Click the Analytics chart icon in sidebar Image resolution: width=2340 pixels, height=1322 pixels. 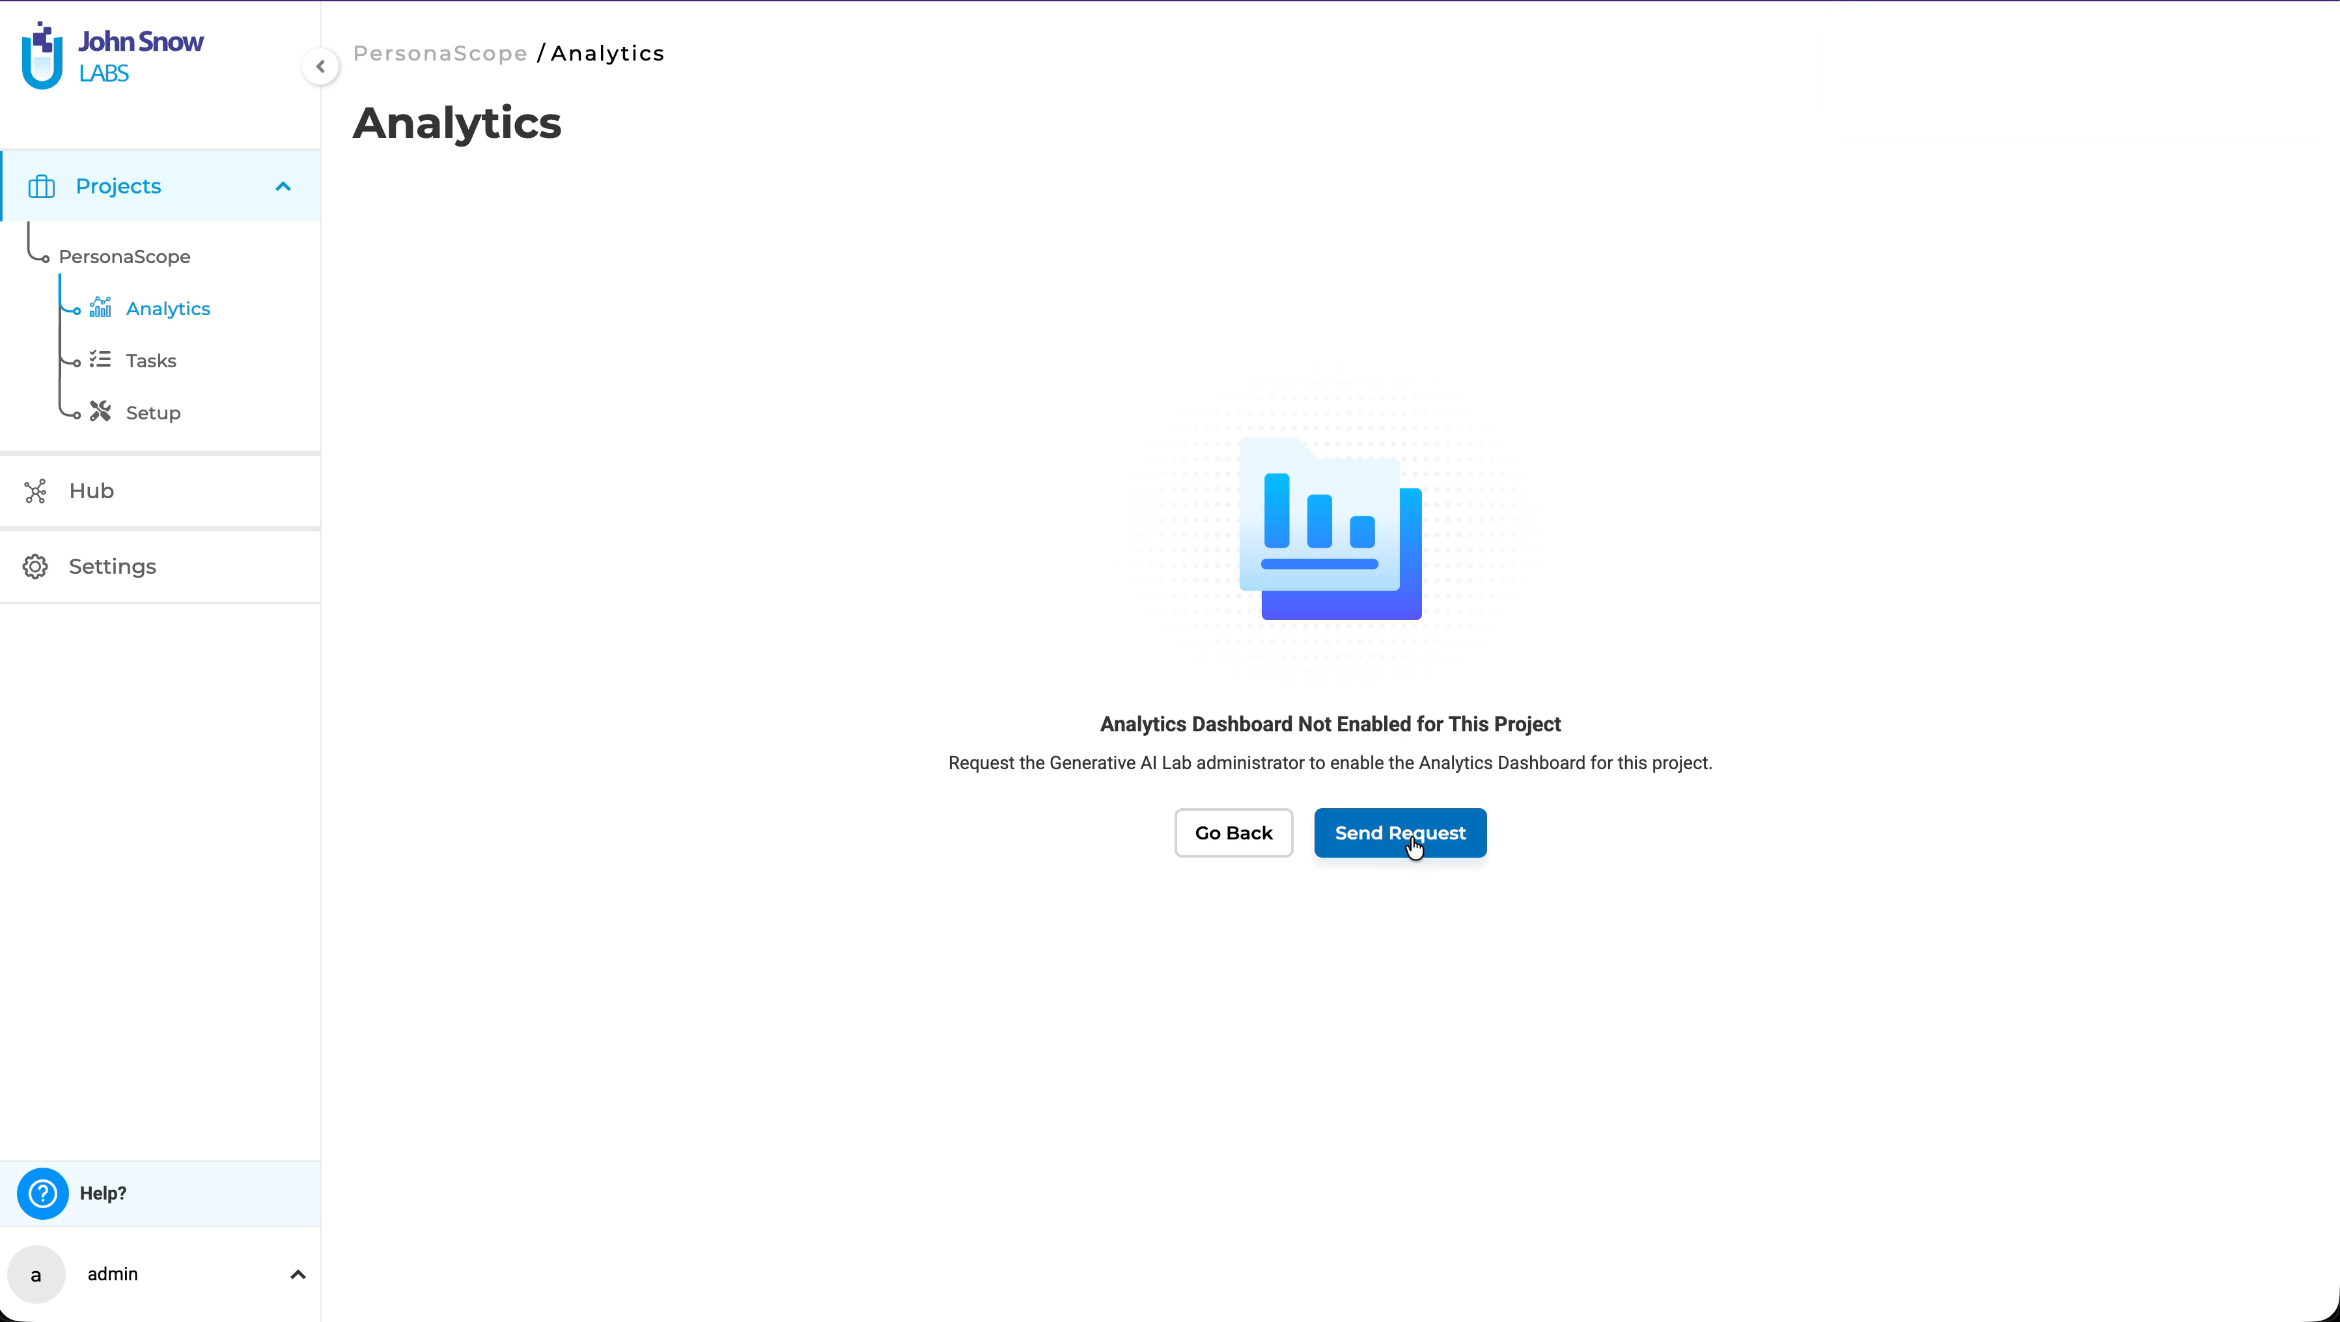(100, 308)
